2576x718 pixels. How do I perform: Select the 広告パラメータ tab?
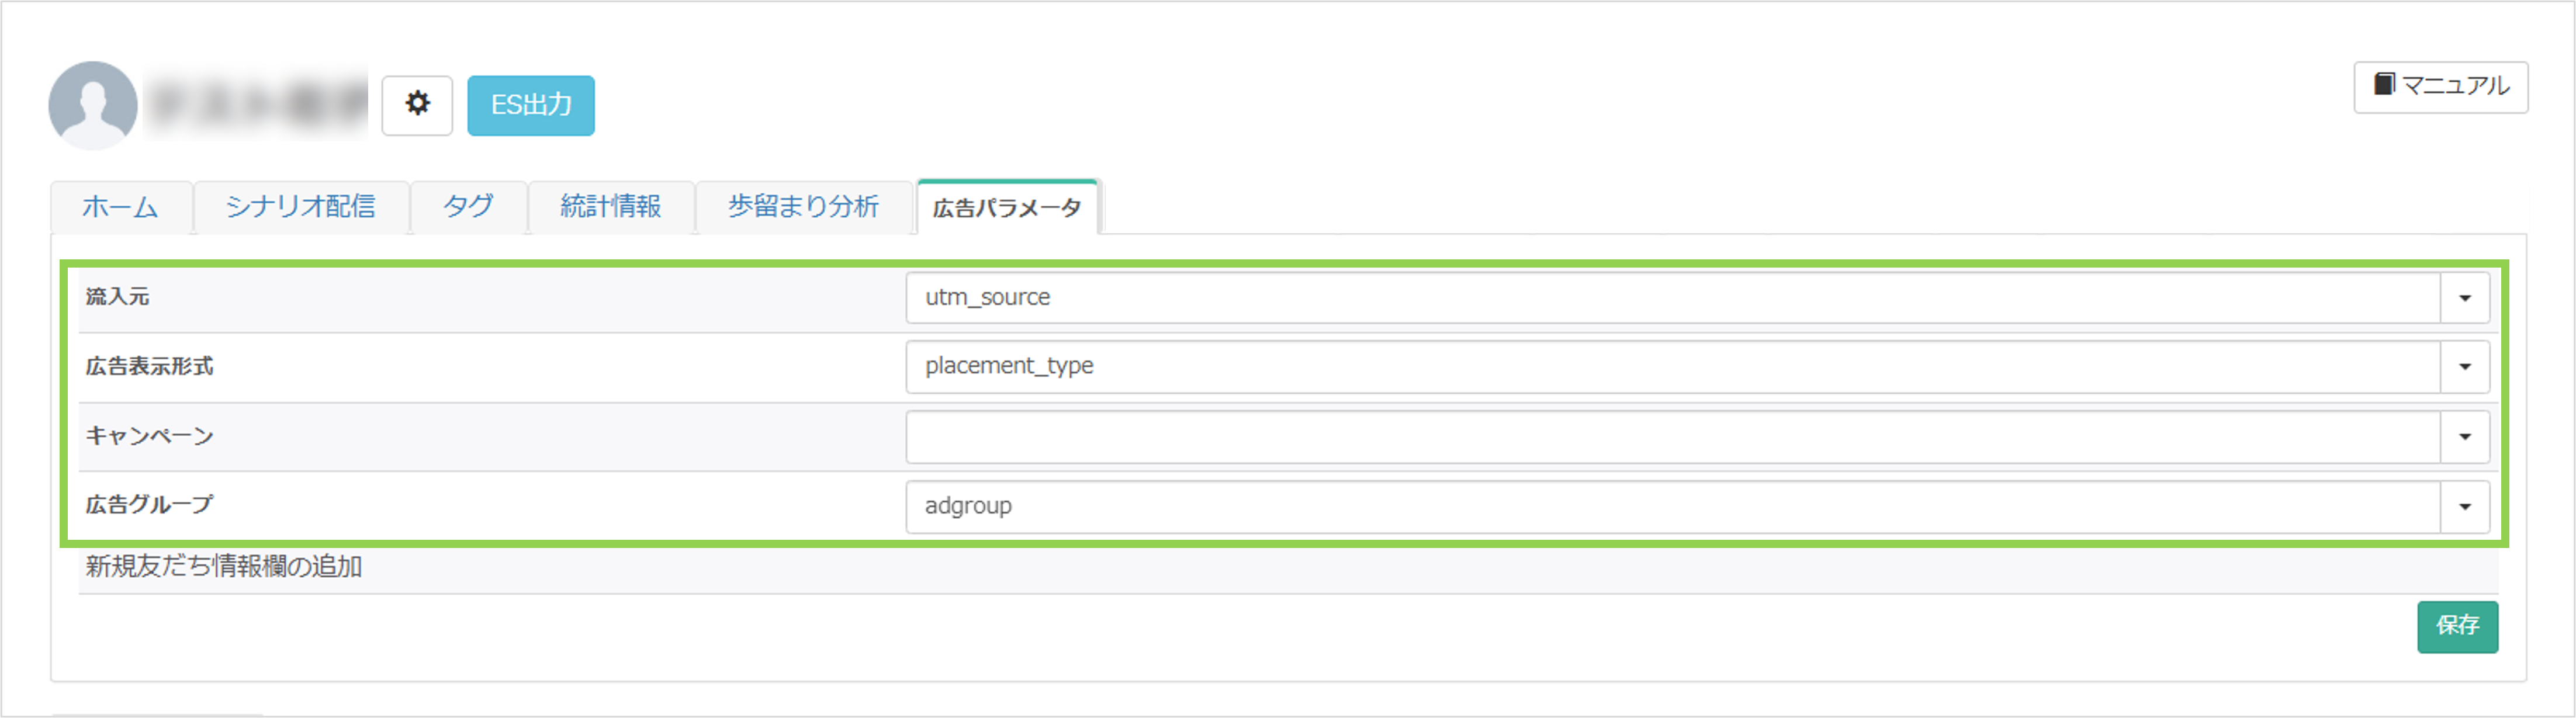[1007, 208]
